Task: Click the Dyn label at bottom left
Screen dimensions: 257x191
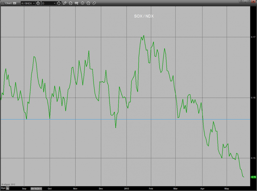Action: (3, 188)
